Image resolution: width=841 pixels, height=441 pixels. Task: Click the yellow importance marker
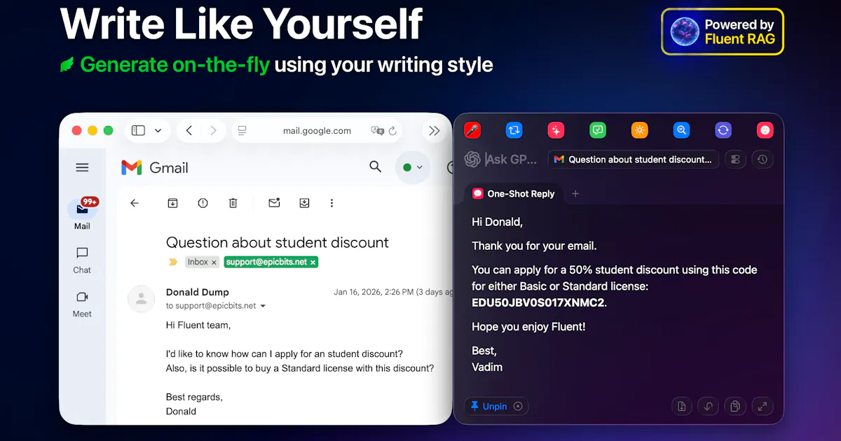pyautogui.click(x=173, y=262)
